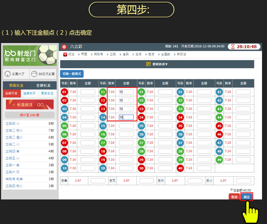
Task: Choose 生肖 in the play-type menu
Action: [138, 54]
